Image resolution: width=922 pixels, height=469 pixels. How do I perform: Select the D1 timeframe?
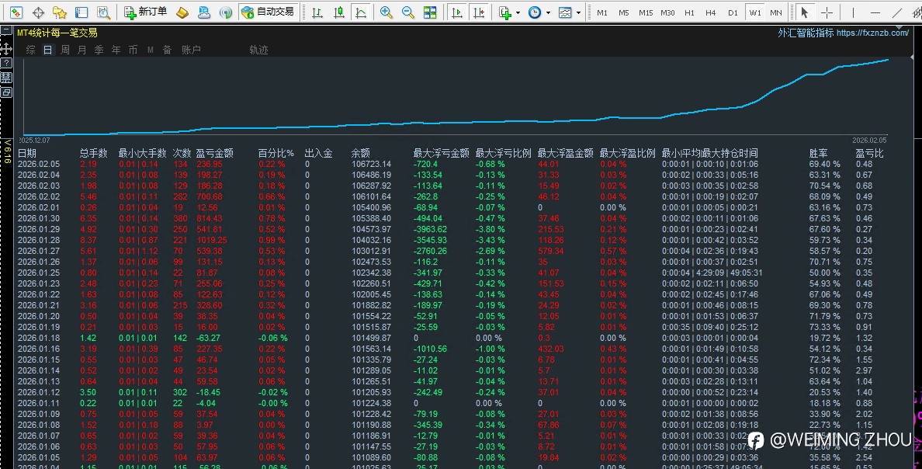click(x=733, y=12)
